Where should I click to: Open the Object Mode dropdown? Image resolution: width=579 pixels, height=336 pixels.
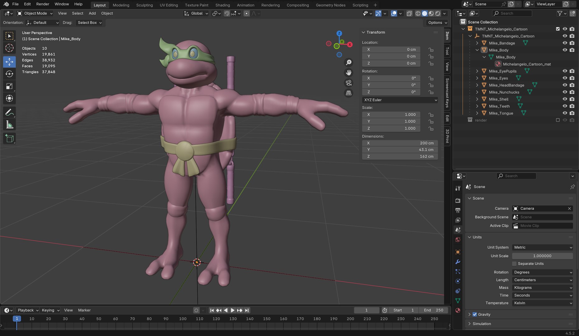(35, 13)
